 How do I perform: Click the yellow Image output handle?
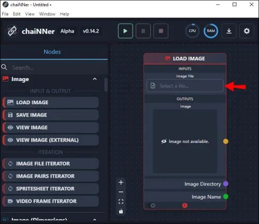click(x=226, y=141)
